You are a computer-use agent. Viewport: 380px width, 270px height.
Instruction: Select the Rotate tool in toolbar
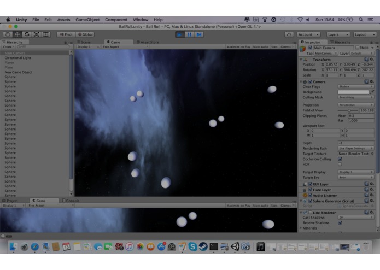tap(27, 34)
